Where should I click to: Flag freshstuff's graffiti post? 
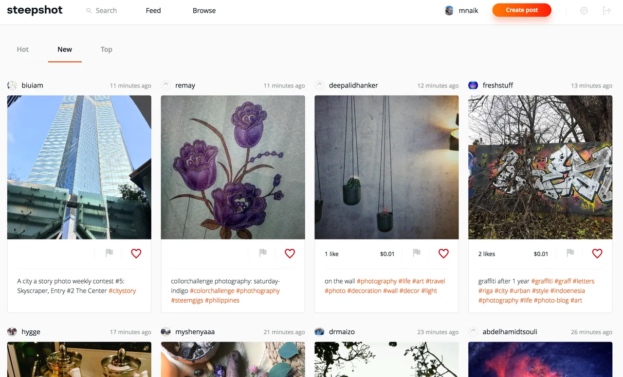570,253
